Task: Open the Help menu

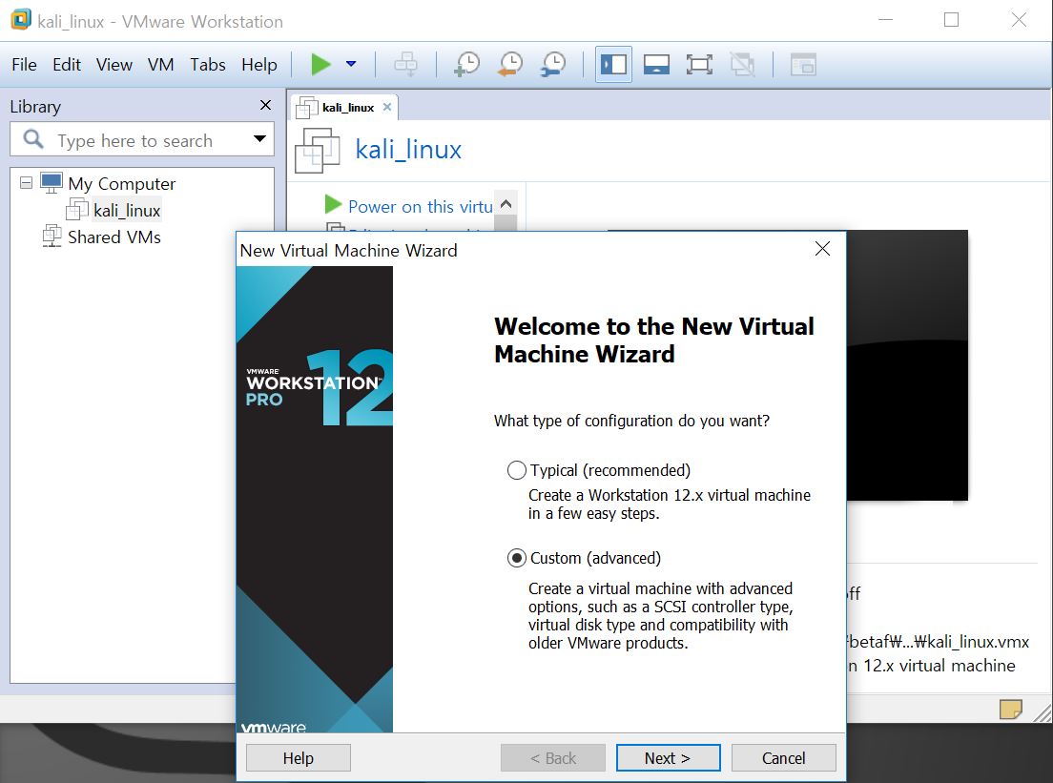Action: point(259,65)
